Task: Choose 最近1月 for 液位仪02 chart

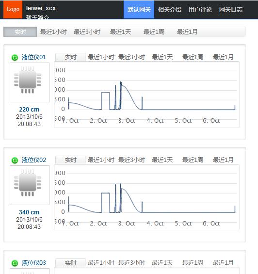Action: [223, 160]
